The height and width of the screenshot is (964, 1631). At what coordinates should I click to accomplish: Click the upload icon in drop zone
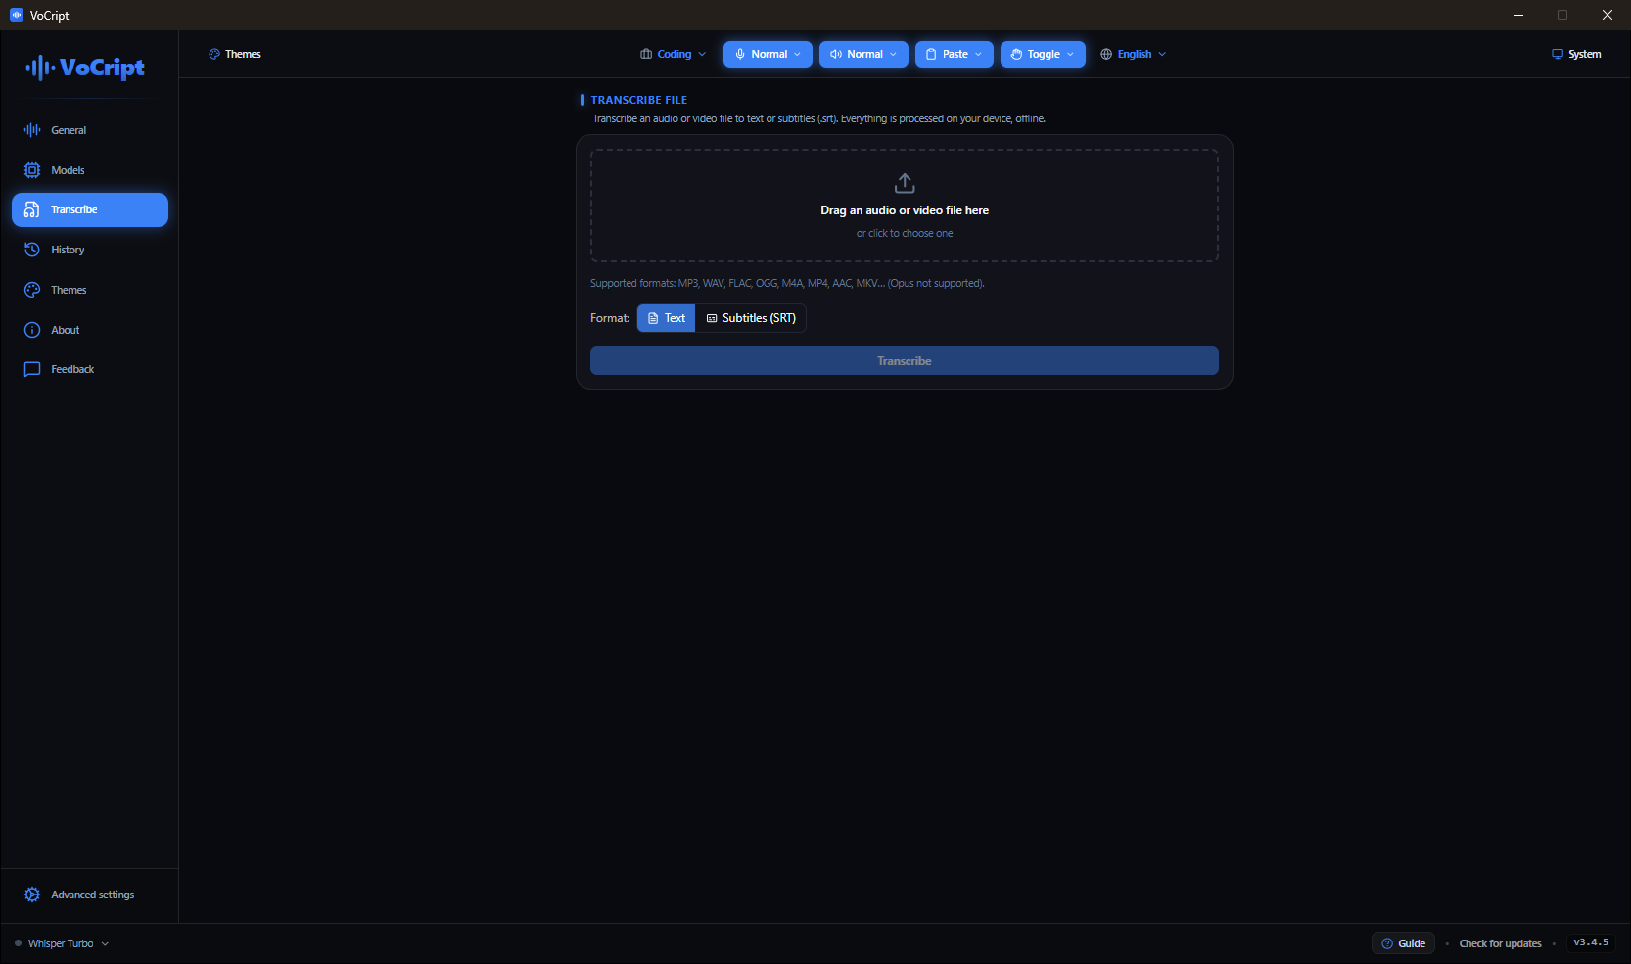coord(905,183)
